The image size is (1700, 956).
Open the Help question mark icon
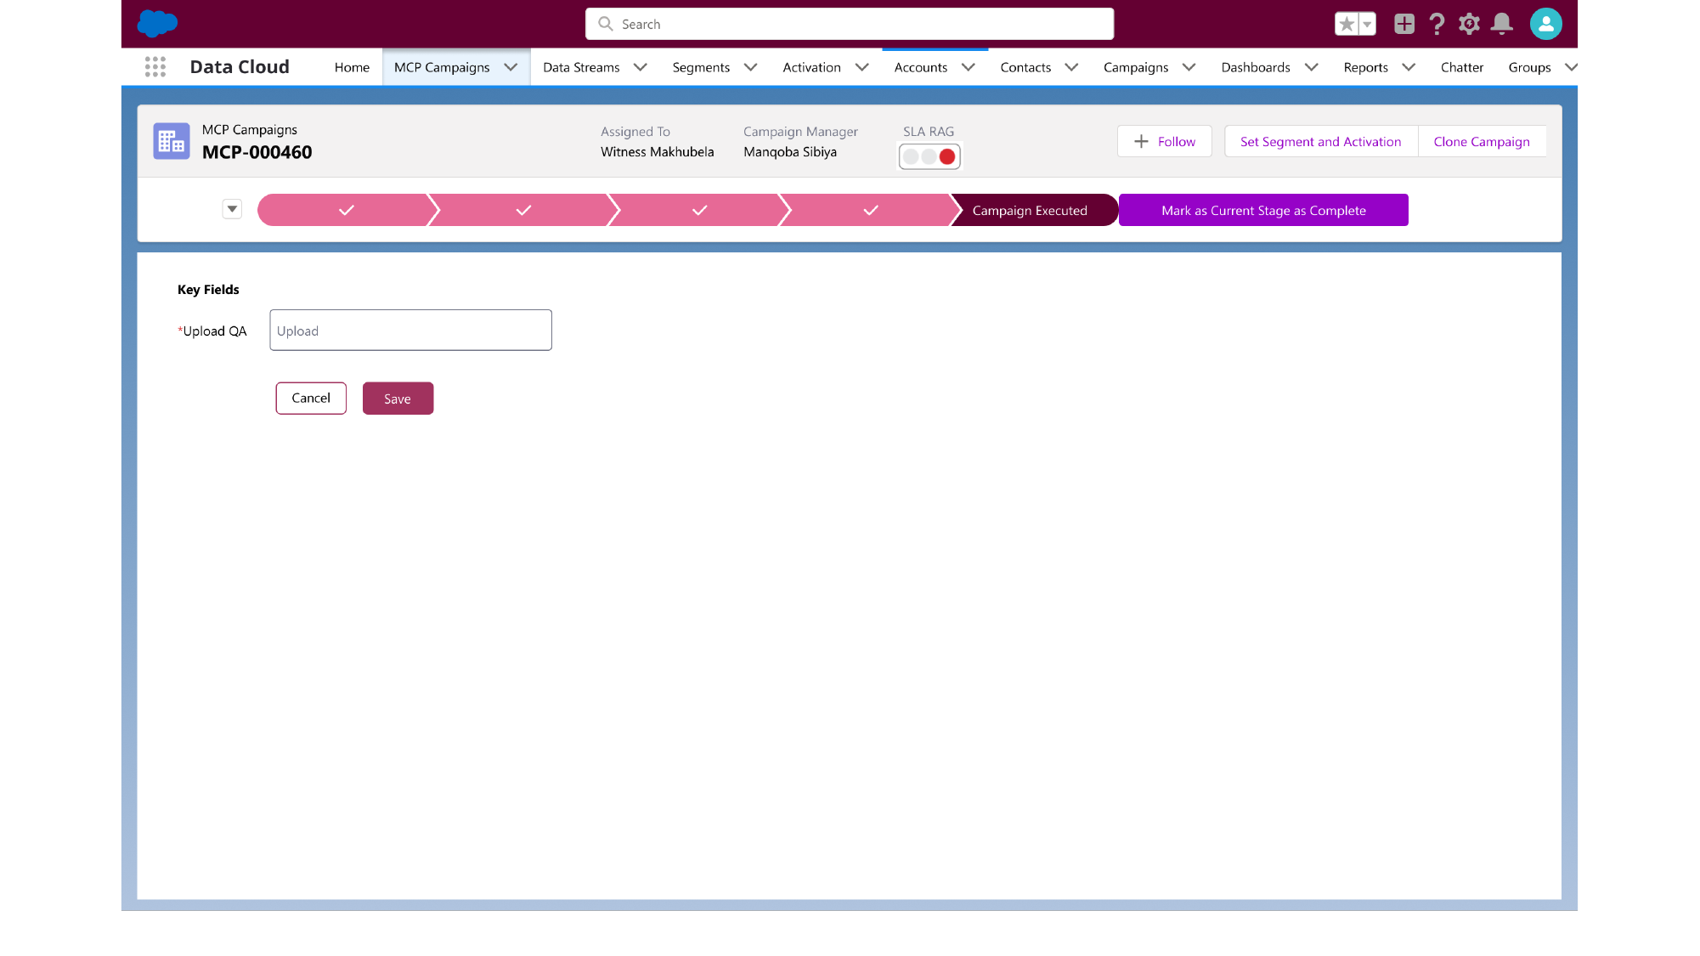(x=1437, y=24)
